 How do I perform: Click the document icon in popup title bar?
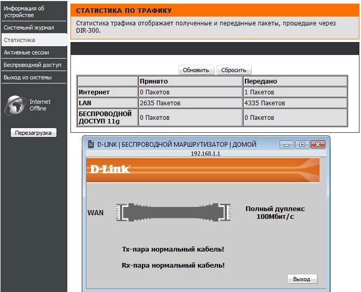[x=91, y=144]
